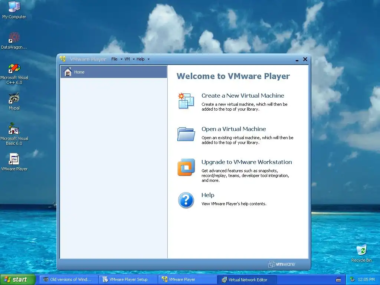
Task: Open the File menu
Action: [114, 59]
